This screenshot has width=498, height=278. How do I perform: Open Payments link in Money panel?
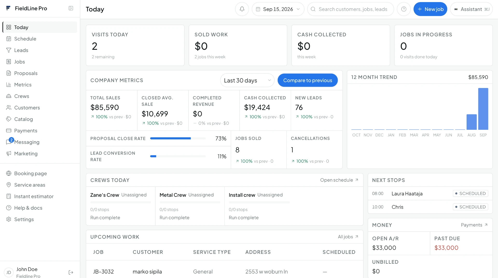click(474, 225)
